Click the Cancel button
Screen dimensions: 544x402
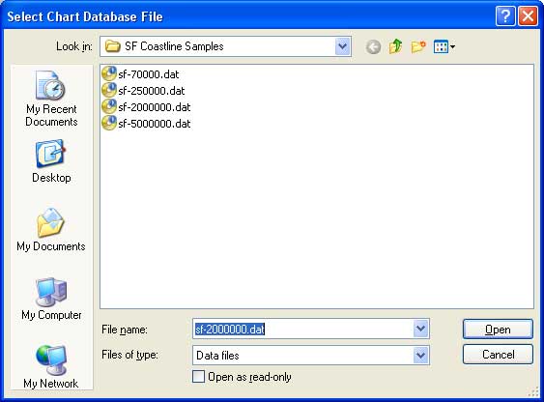pos(498,354)
